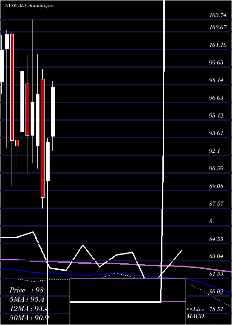Click the 93.61 price axis label
The height and width of the screenshot is (325, 232).
pos(216,133)
